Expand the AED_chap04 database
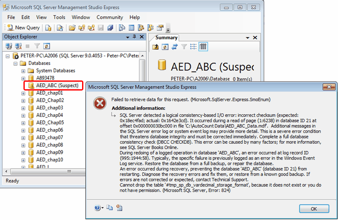This screenshot has width=338, height=220. (23, 116)
